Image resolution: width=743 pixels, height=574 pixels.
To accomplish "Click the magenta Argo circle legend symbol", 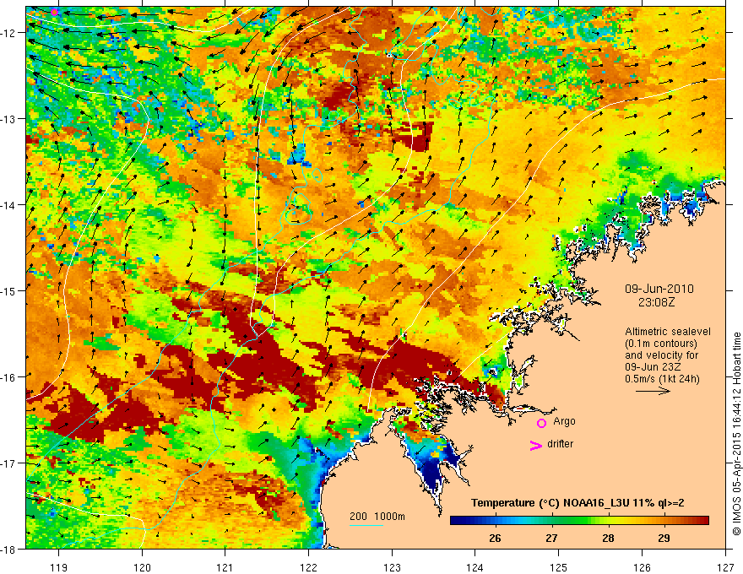I will point(541,423).
